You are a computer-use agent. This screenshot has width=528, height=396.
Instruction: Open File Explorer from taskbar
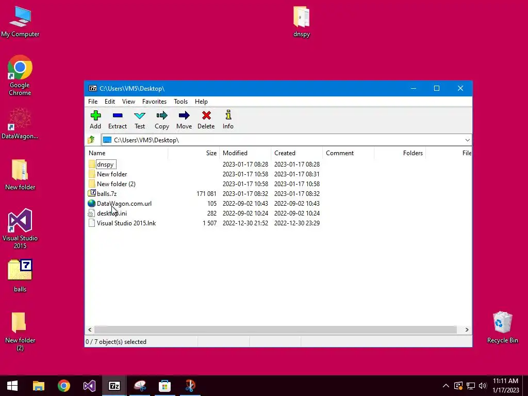tap(38, 386)
